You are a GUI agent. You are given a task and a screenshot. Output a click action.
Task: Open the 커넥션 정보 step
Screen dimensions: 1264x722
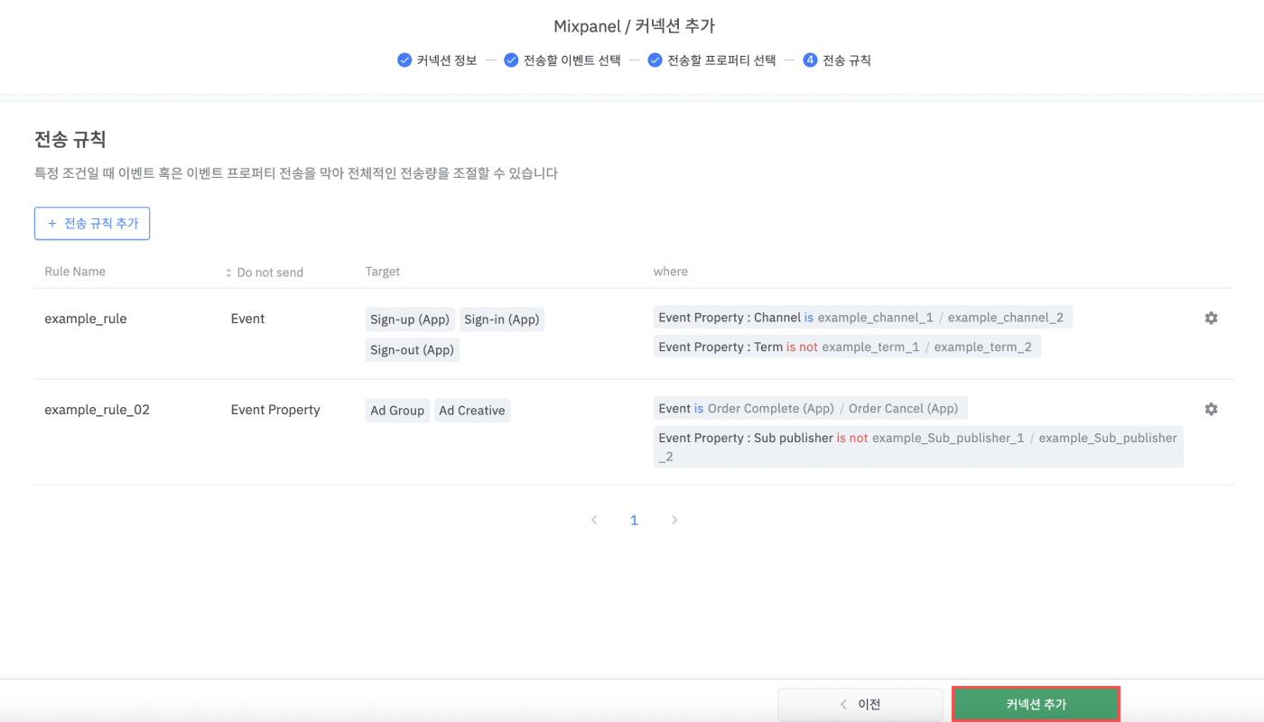pyautogui.click(x=446, y=60)
